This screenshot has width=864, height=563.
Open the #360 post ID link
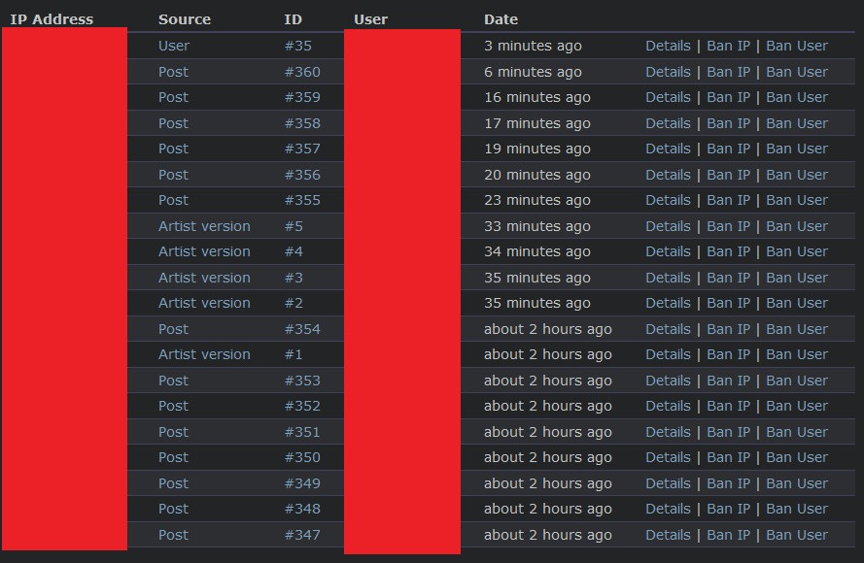point(302,72)
